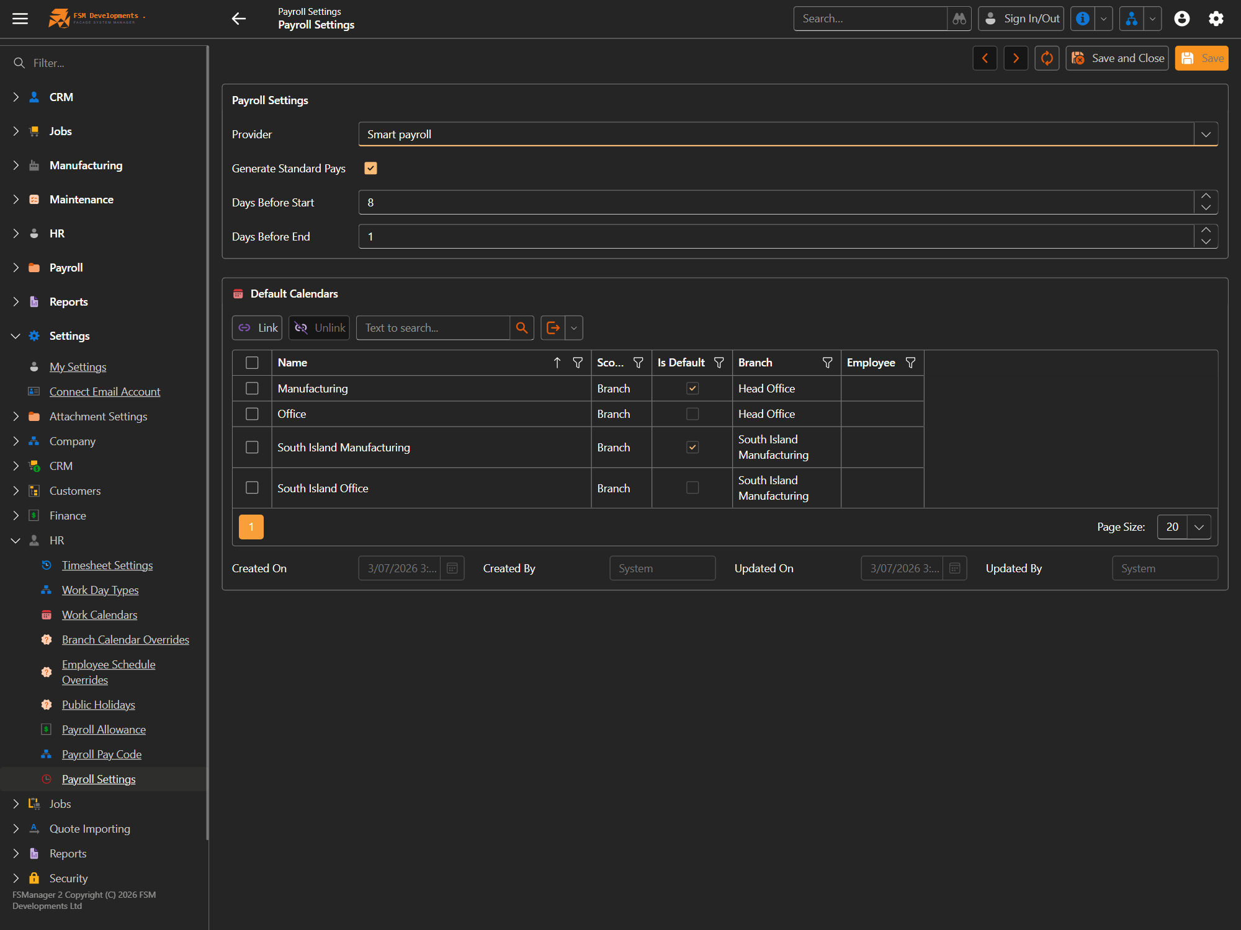Toggle Is Default for Manufacturing row
Viewport: 1241px width, 930px height.
tap(692, 388)
